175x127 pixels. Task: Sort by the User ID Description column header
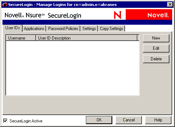(x=87, y=38)
